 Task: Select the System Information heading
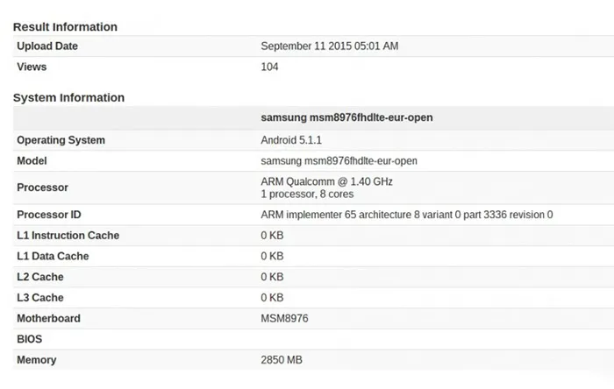click(68, 98)
